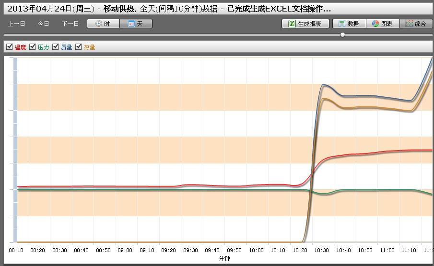Click the left end of the slider track

click(x=6, y=35)
